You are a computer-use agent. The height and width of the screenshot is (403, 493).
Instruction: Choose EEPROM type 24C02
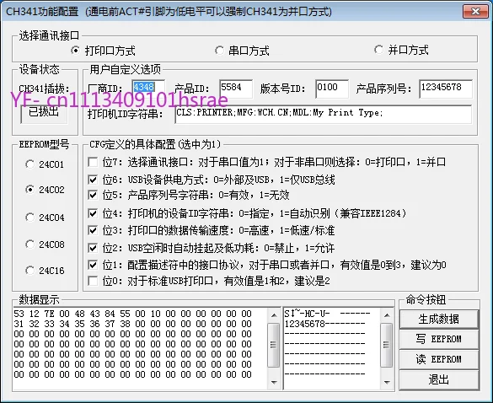29,190
